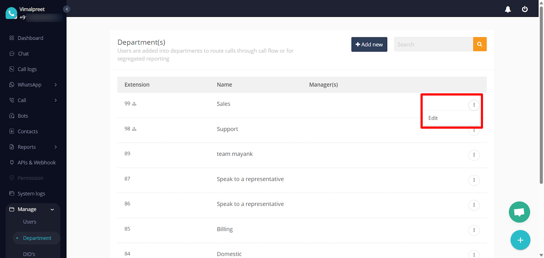Viewport: 544px width, 258px height.
Task: Click the notification bell icon
Action: pos(508,9)
